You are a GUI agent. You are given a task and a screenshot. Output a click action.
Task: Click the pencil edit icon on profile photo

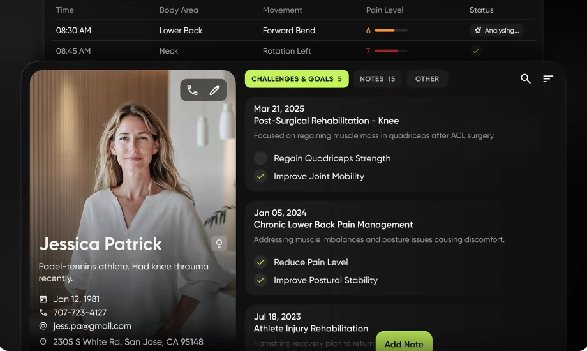pos(214,90)
